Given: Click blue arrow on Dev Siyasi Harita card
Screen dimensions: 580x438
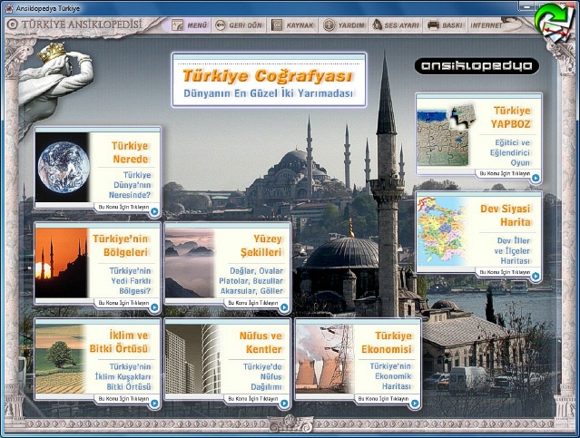Looking at the screenshot, I should [x=536, y=272].
